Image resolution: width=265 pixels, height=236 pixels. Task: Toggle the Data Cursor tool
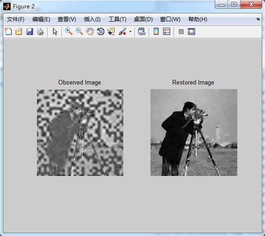(x=111, y=31)
